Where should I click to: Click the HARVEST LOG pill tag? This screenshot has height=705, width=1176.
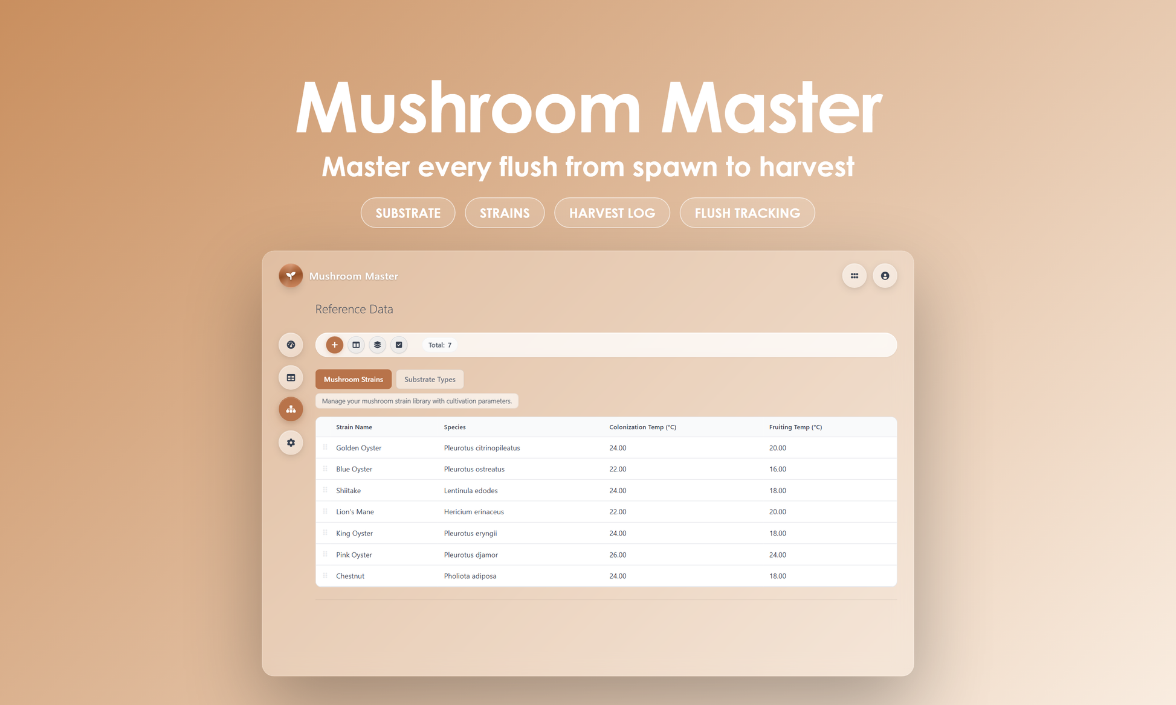point(612,213)
